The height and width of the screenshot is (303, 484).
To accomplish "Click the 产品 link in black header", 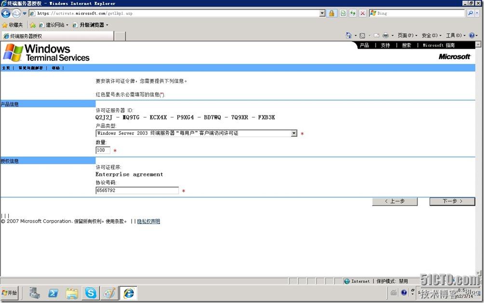I will click(364, 45).
